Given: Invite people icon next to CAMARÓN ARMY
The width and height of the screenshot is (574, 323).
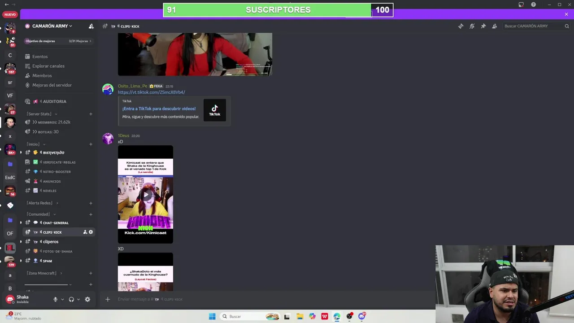Looking at the screenshot, I should click(91, 26).
